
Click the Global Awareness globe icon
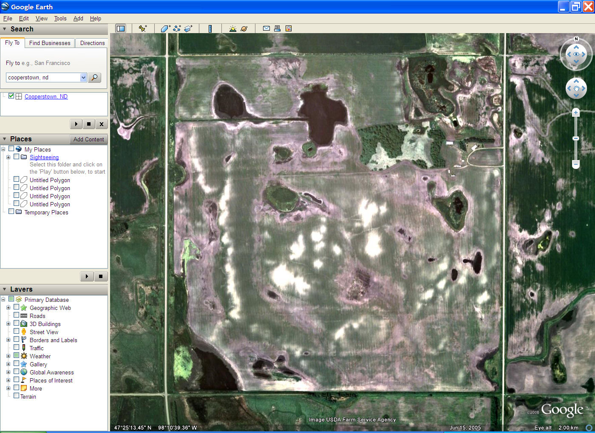pos(24,372)
